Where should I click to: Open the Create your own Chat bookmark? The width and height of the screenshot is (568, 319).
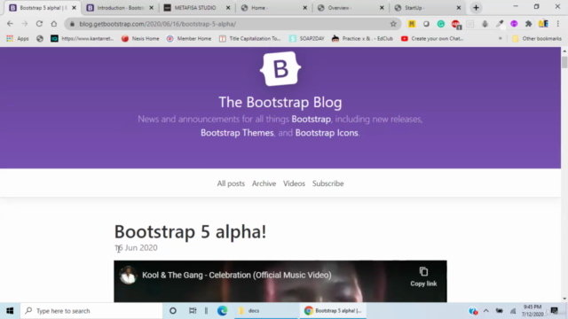pos(432,38)
